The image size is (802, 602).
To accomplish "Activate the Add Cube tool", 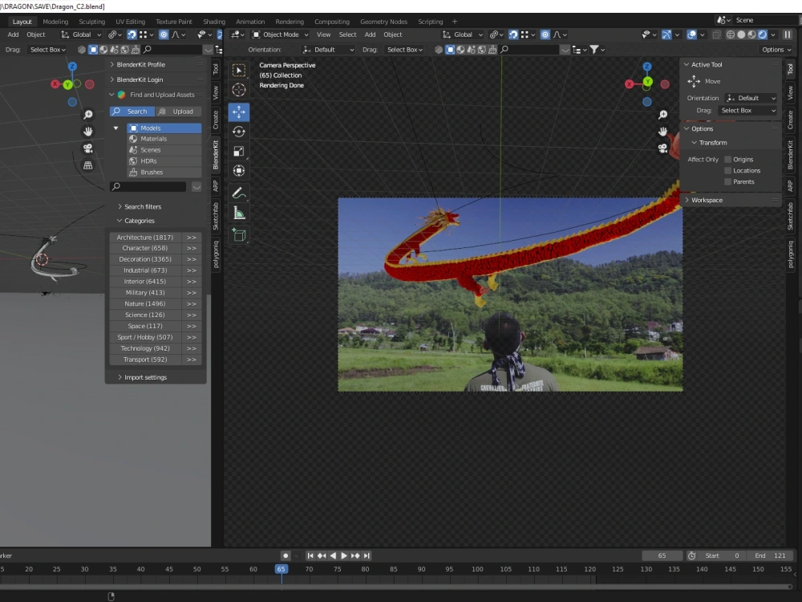I will [239, 234].
